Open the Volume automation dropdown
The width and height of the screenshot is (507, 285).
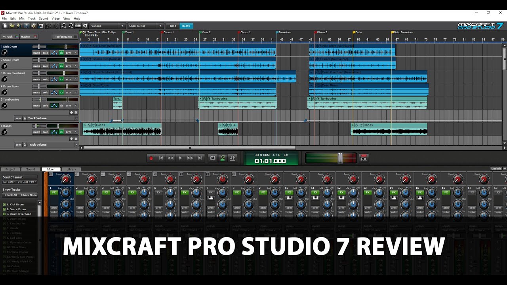click(122, 25)
